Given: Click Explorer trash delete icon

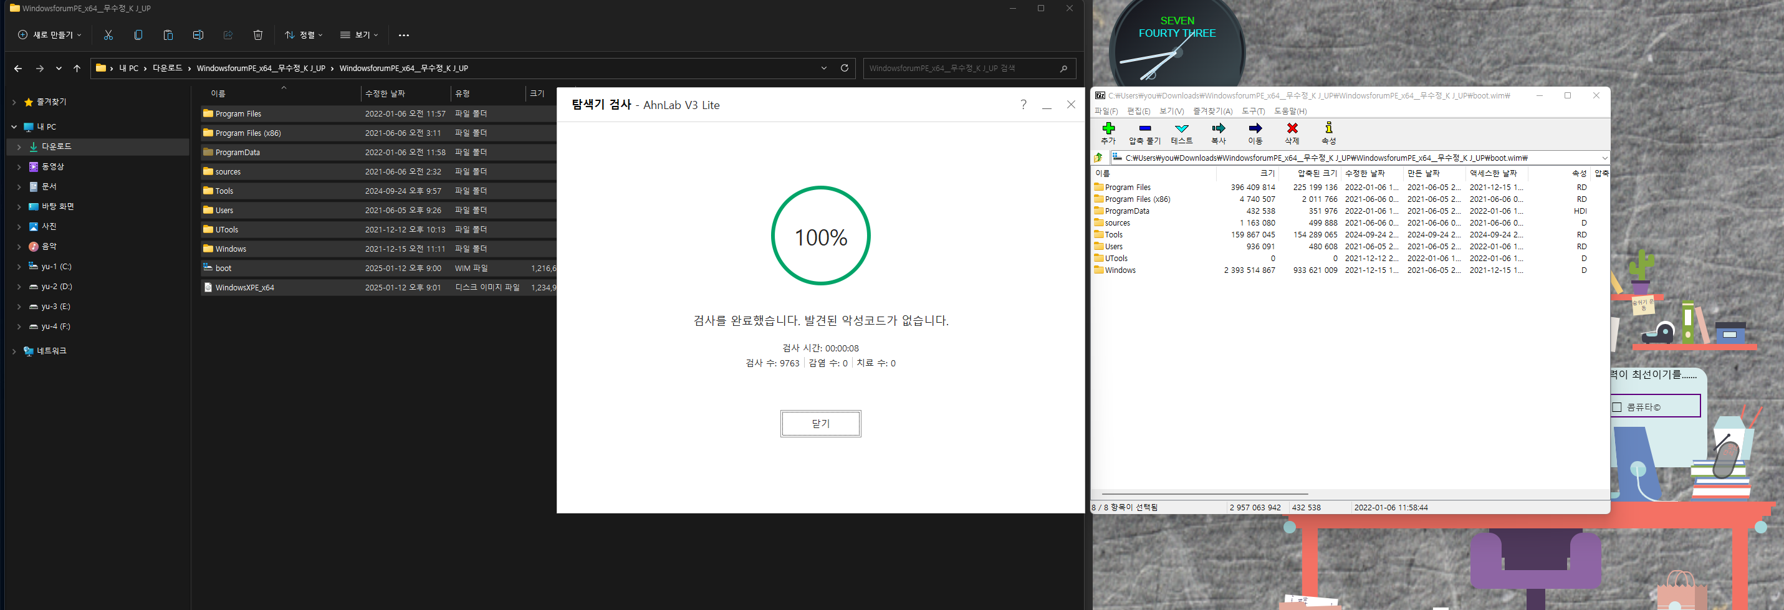Looking at the screenshot, I should click(x=257, y=35).
